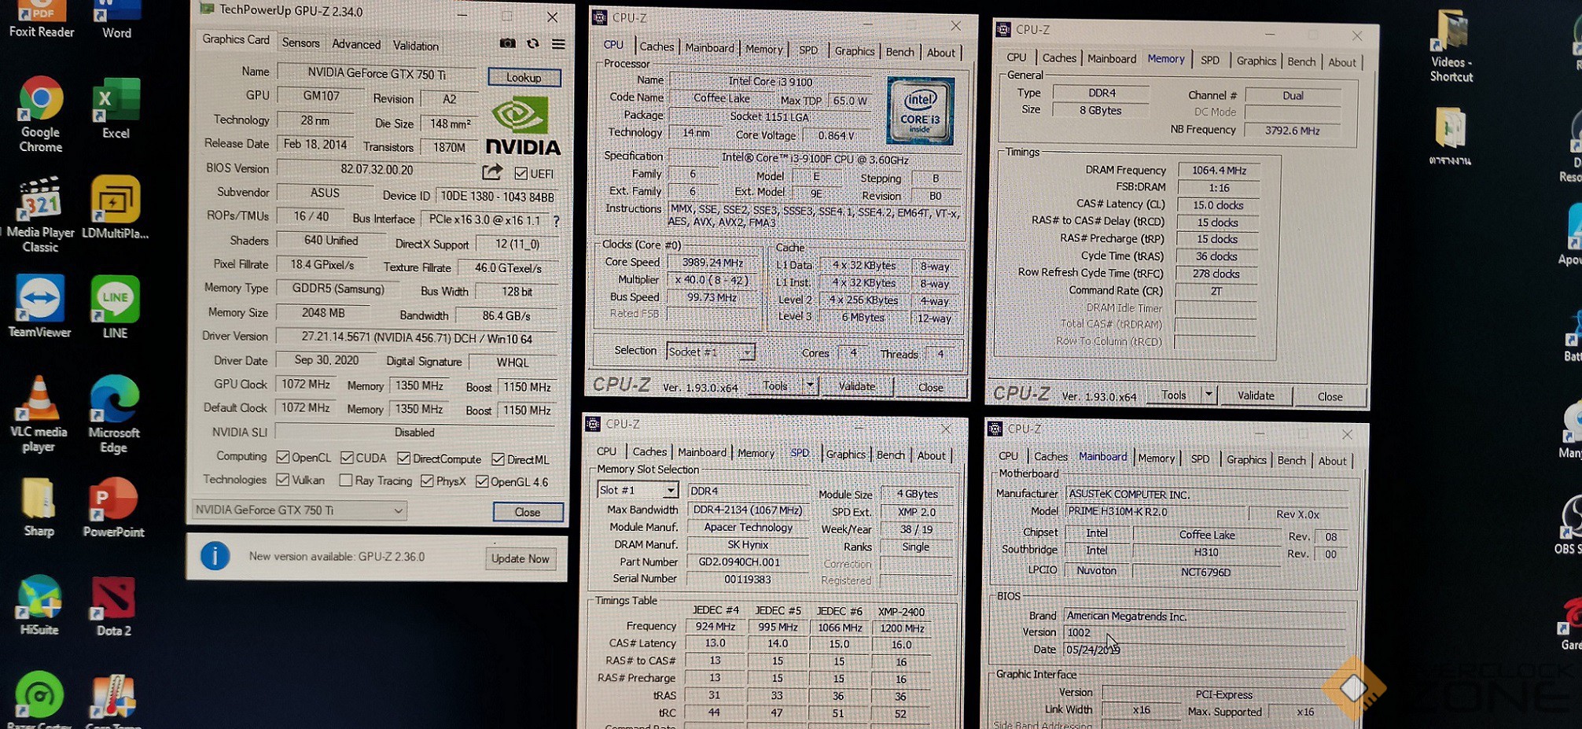Expand the GPU selection dropdown
This screenshot has width=1582, height=729.
point(398,510)
